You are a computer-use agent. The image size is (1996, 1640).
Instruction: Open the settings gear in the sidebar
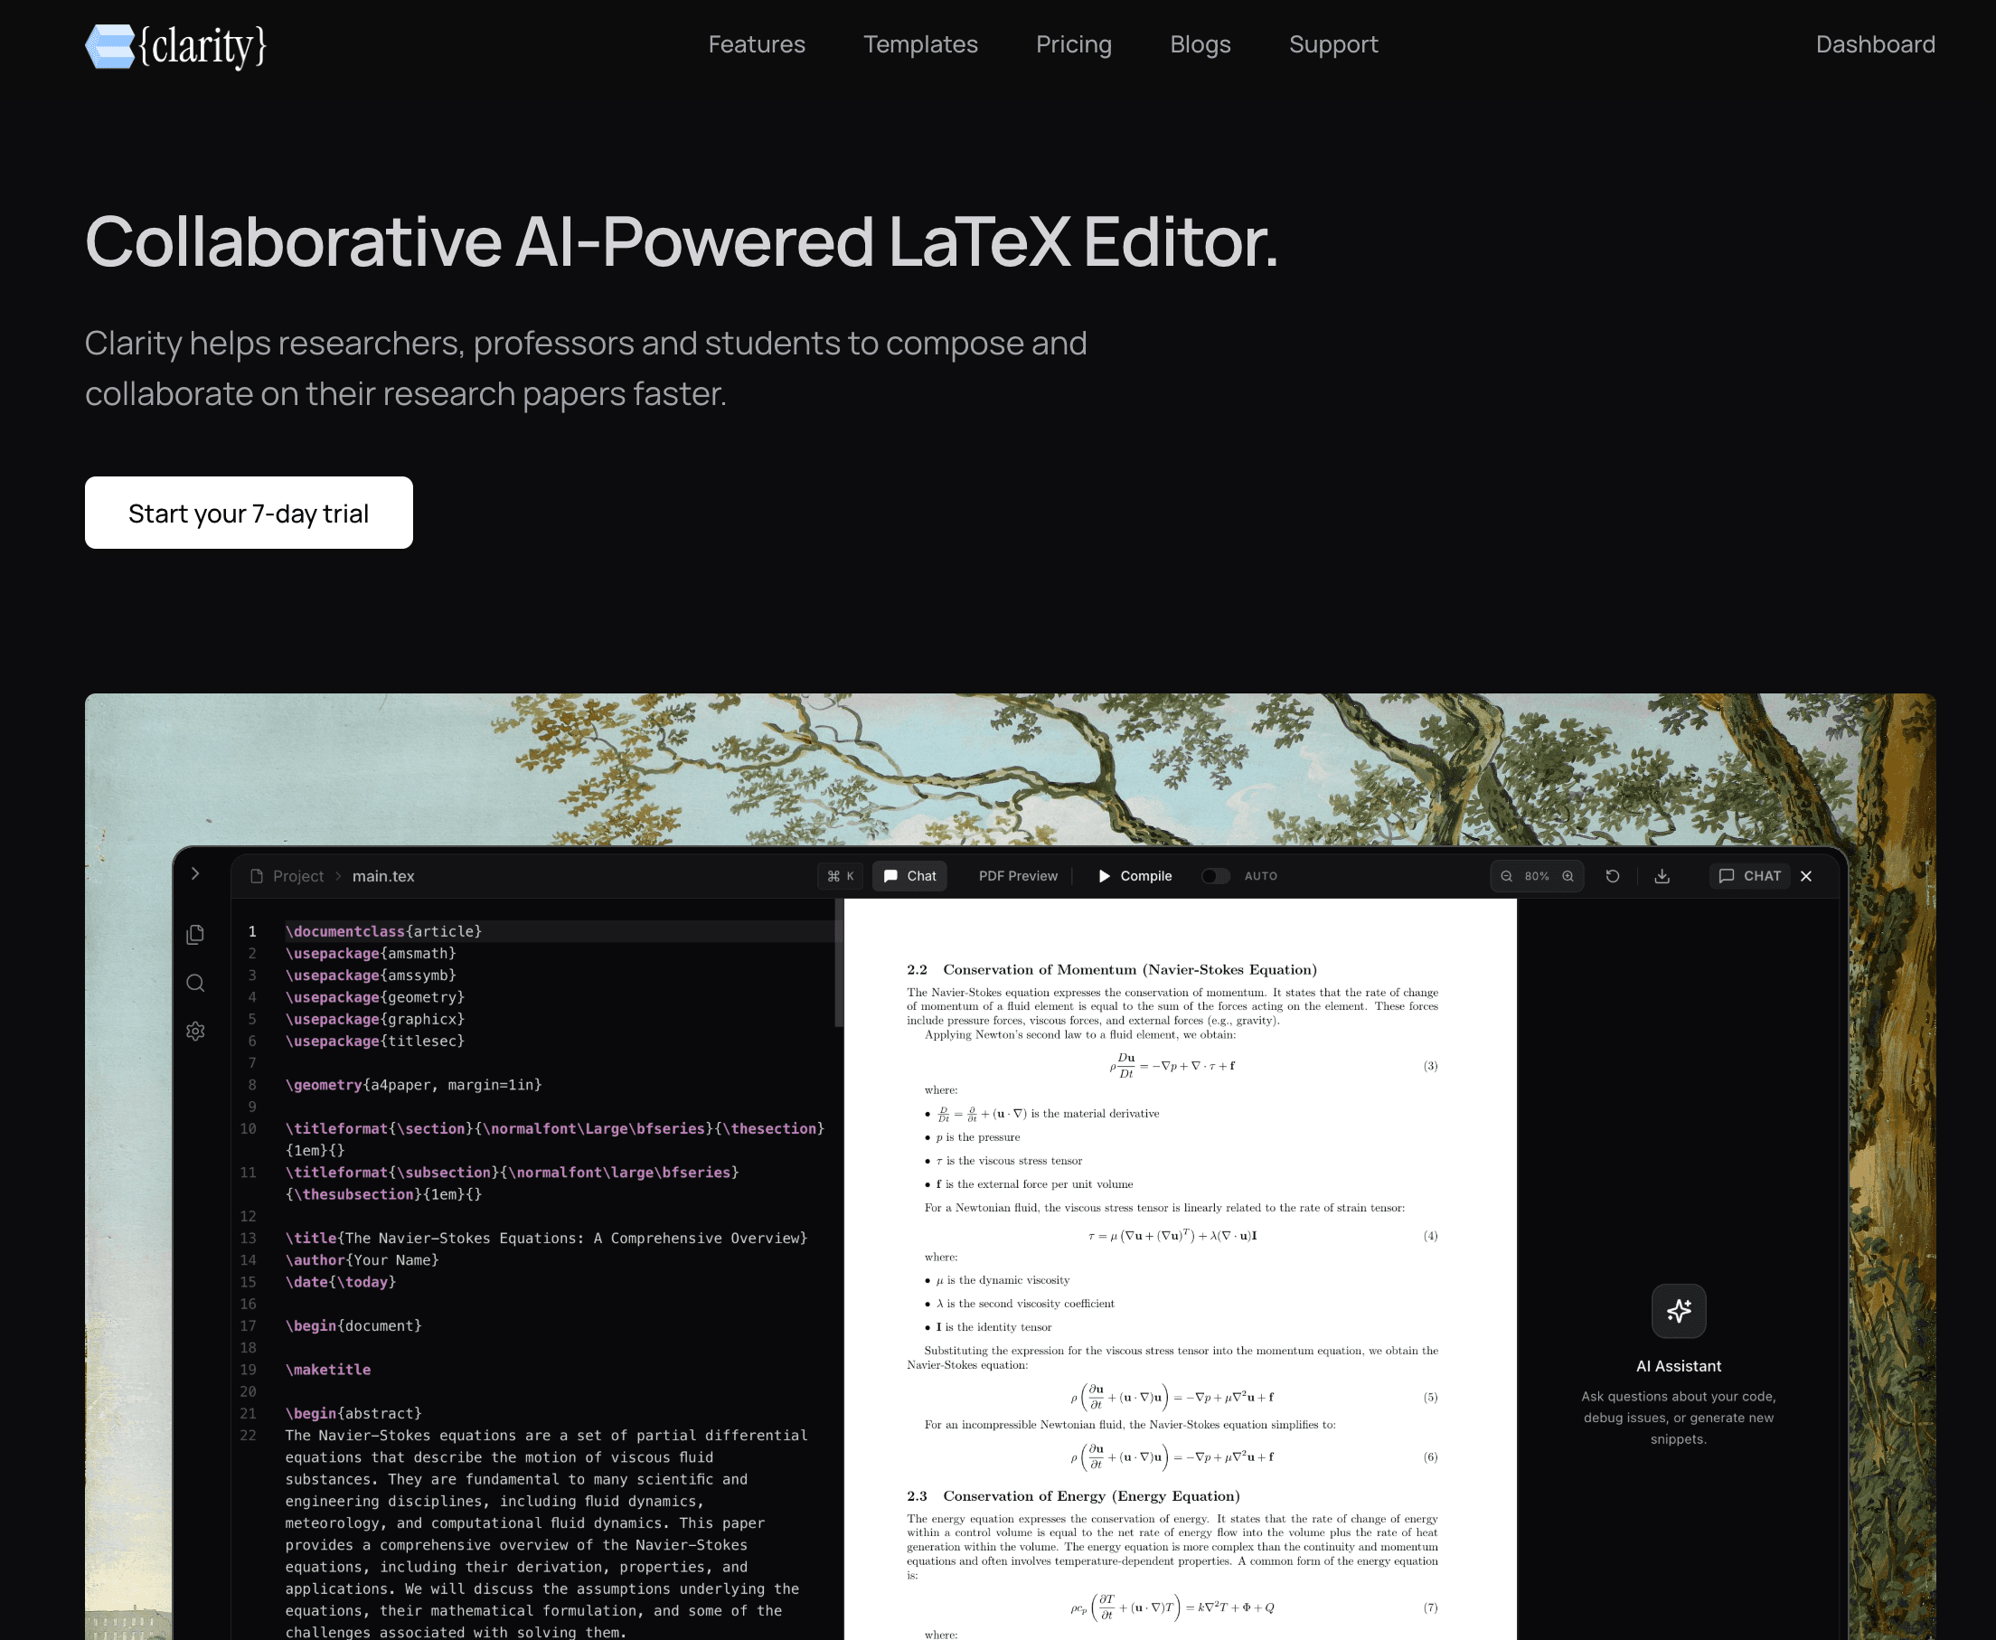click(x=195, y=1030)
